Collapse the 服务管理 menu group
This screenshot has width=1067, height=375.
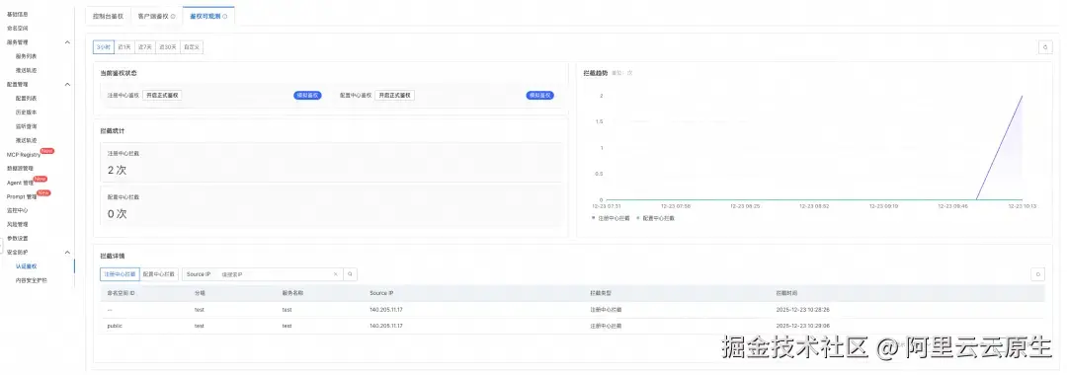pos(67,42)
